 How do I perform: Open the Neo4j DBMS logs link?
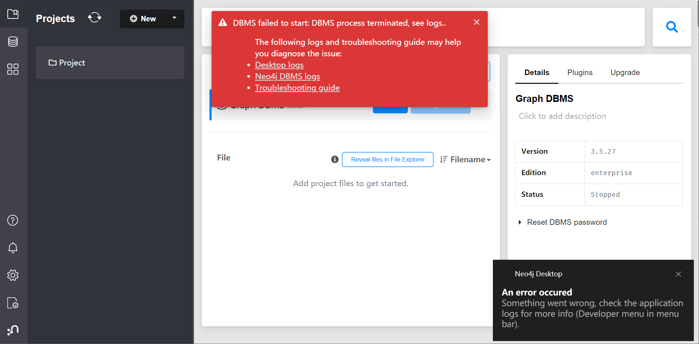[x=287, y=76]
